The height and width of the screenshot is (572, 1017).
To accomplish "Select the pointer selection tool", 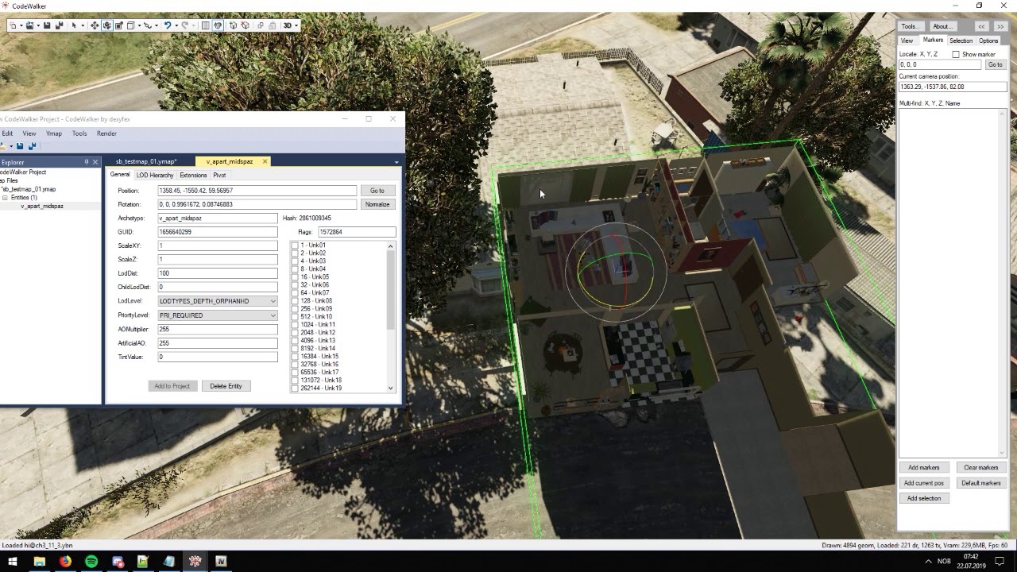I will 74,25.
